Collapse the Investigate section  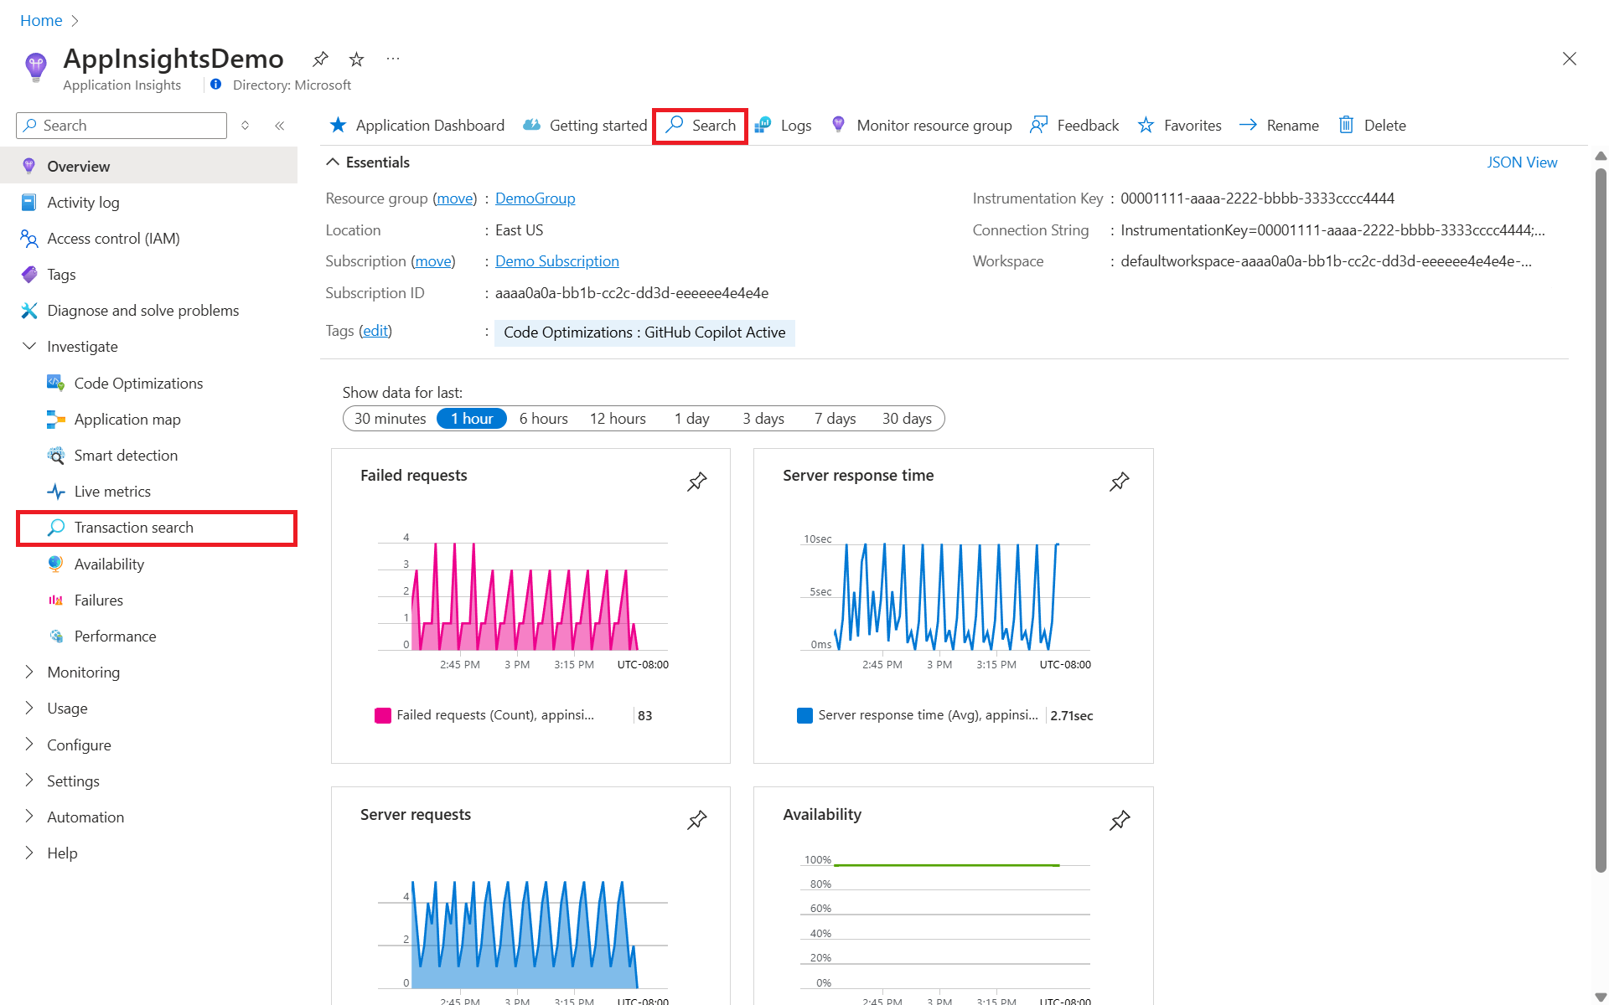click(29, 347)
